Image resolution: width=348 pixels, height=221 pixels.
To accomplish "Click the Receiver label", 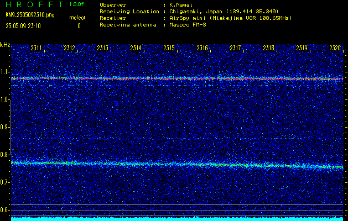I will coord(113,18).
